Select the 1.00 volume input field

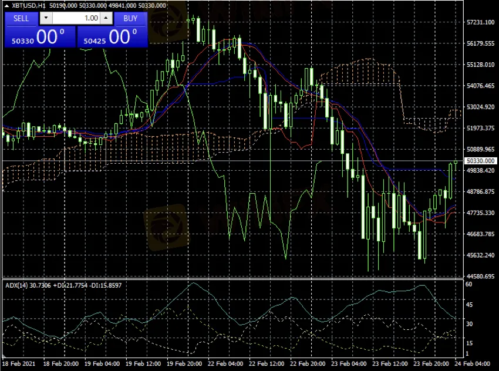[76, 18]
